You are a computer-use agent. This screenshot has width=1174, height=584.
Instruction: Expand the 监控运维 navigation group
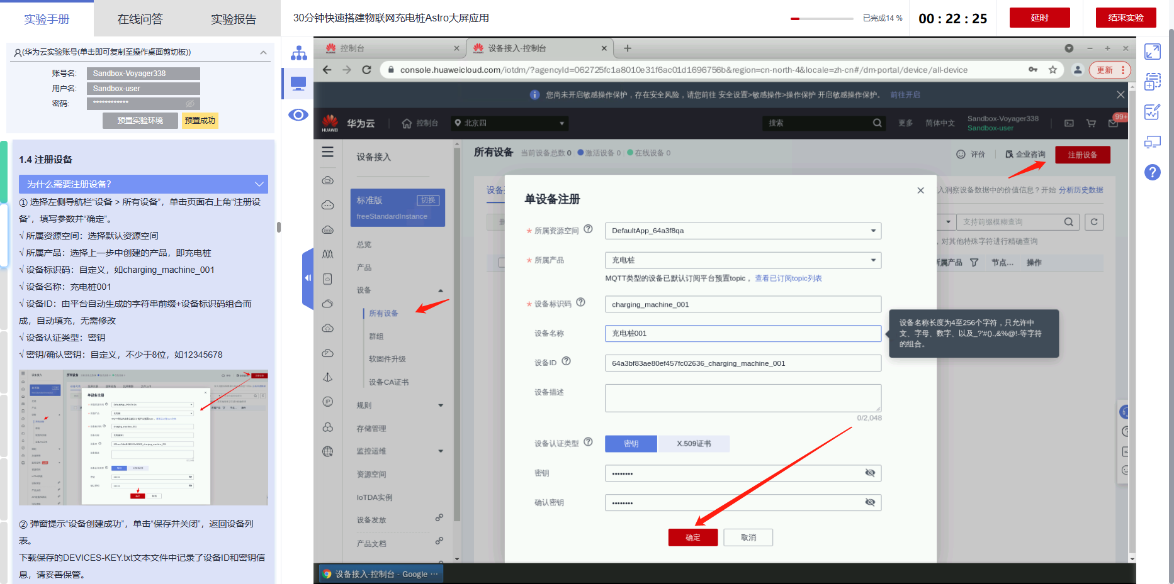coord(441,451)
